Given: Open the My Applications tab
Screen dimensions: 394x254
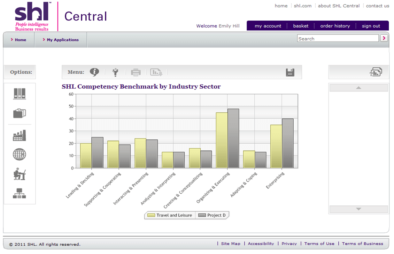Looking at the screenshot, I should 61,40.
